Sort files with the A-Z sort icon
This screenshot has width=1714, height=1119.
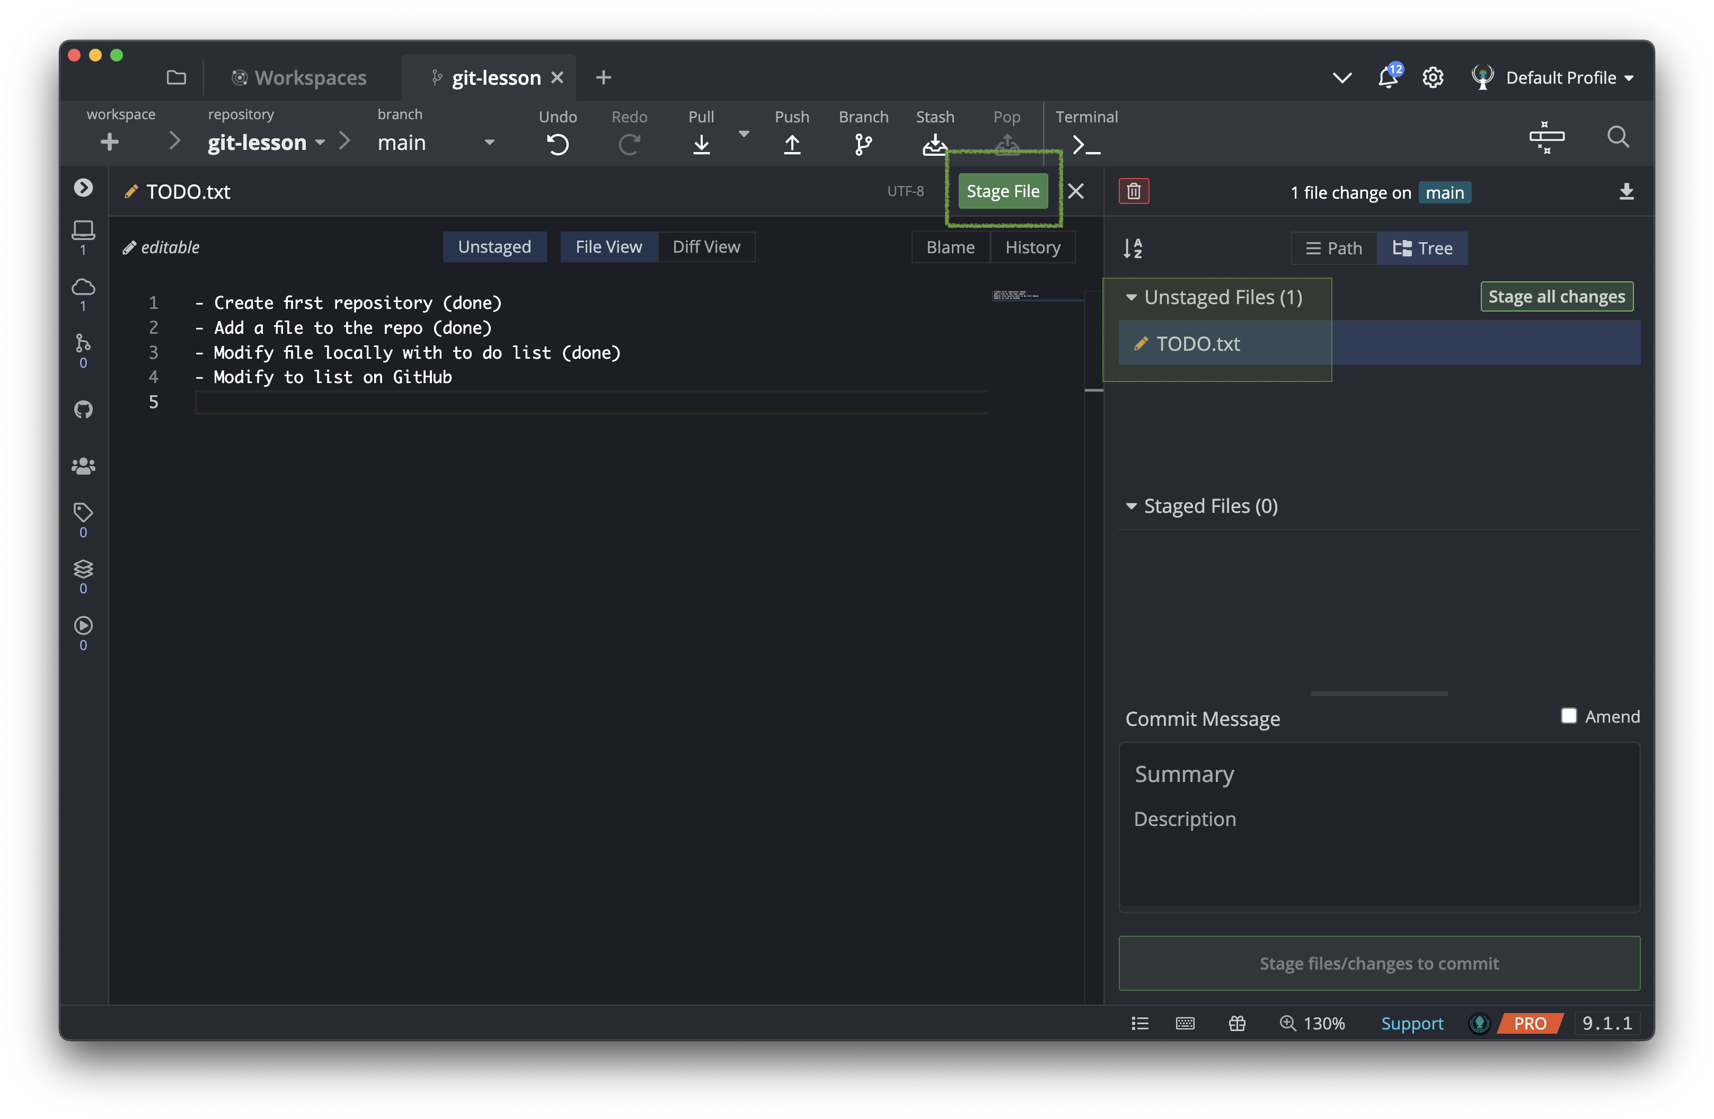point(1133,248)
